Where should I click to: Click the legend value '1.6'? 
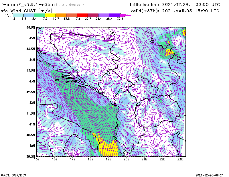pyautogui.click(x=13, y=19)
